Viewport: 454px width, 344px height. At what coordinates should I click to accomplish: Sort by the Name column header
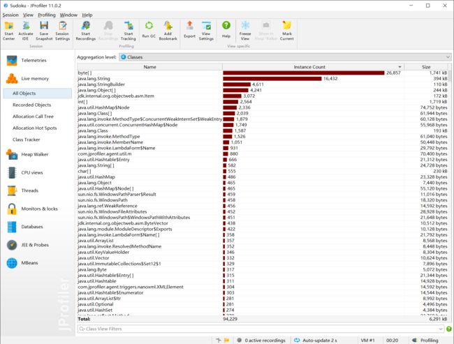(x=149, y=67)
